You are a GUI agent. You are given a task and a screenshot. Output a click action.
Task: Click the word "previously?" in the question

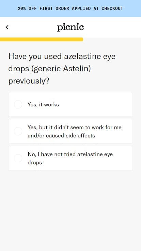point(29,81)
